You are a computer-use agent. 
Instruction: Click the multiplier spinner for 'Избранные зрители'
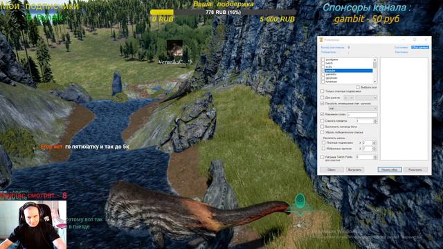pyautogui.click(x=374, y=149)
